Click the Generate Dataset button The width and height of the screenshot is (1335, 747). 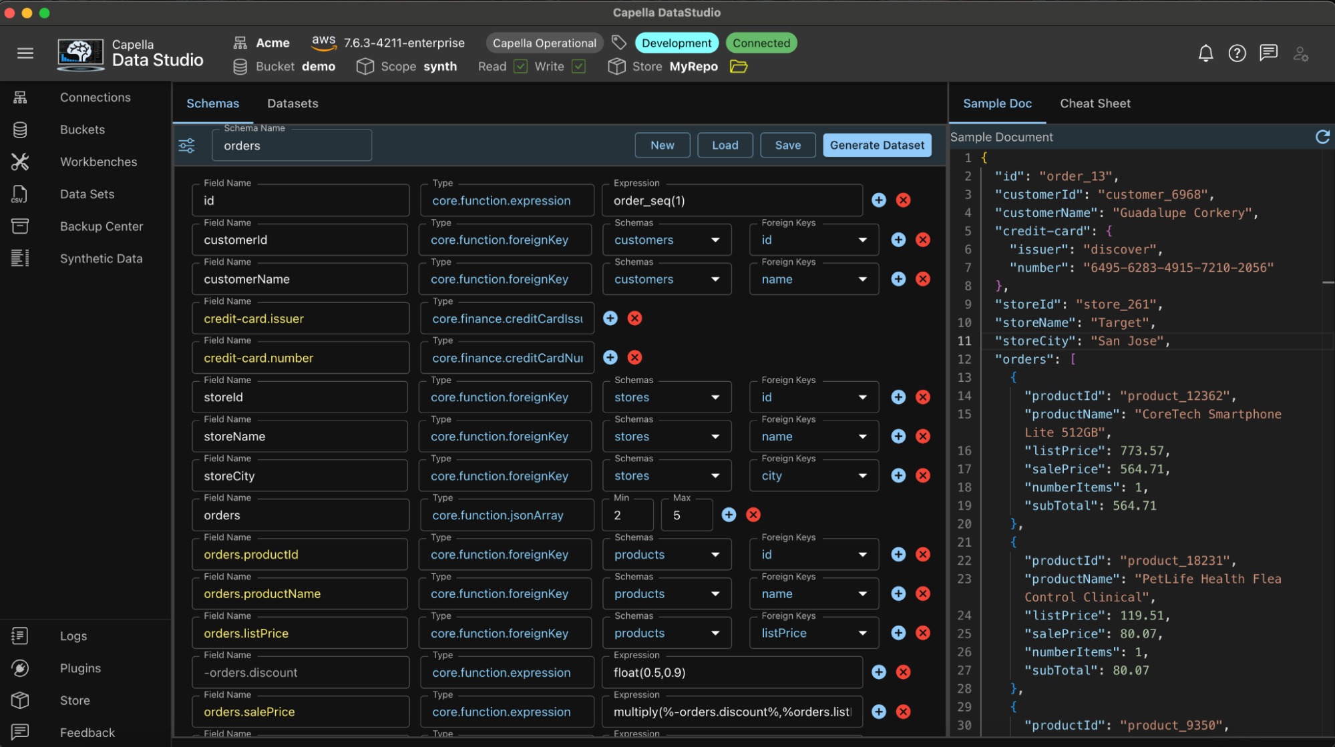pyautogui.click(x=877, y=145)
